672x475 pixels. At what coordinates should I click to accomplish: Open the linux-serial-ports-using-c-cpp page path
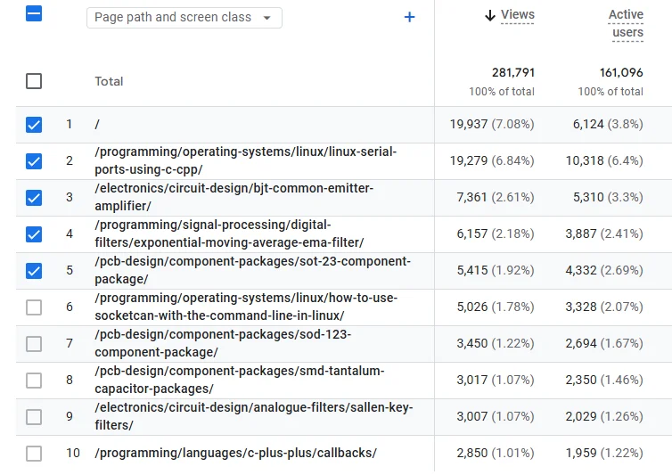coord(245,160)
